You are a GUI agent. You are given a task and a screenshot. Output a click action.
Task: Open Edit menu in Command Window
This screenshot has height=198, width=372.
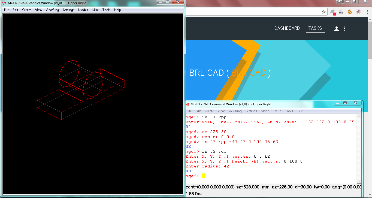click(x=198, y=111)
